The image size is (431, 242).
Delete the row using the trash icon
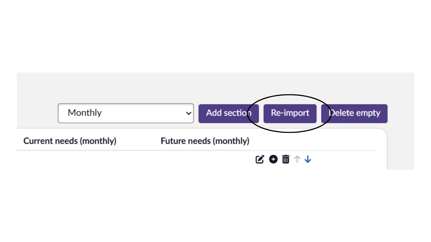pos(286,159)
